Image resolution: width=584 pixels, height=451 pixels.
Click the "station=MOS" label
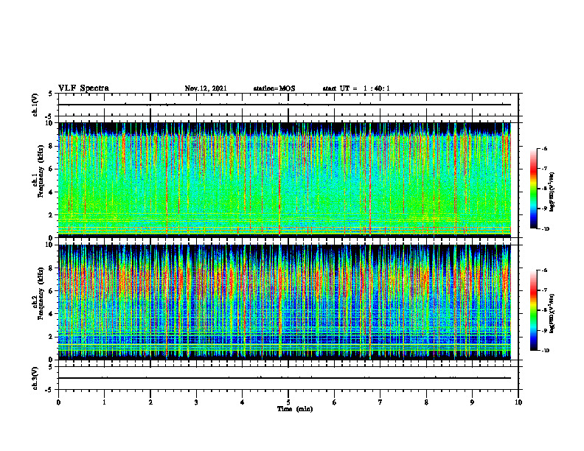point(274,88)
